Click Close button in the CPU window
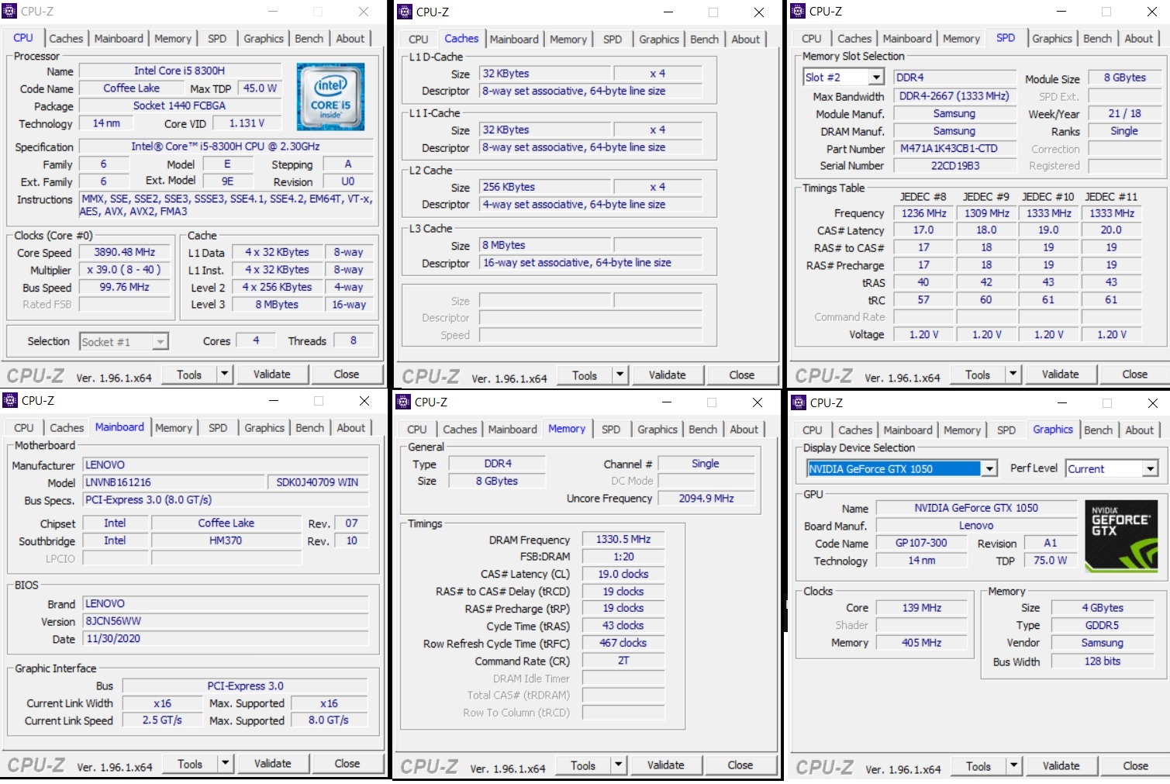This screenshot has height=784, width=1170. pos(347,374)
